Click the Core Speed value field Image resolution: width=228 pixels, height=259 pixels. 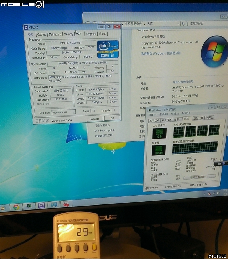[x=61, y=90]
